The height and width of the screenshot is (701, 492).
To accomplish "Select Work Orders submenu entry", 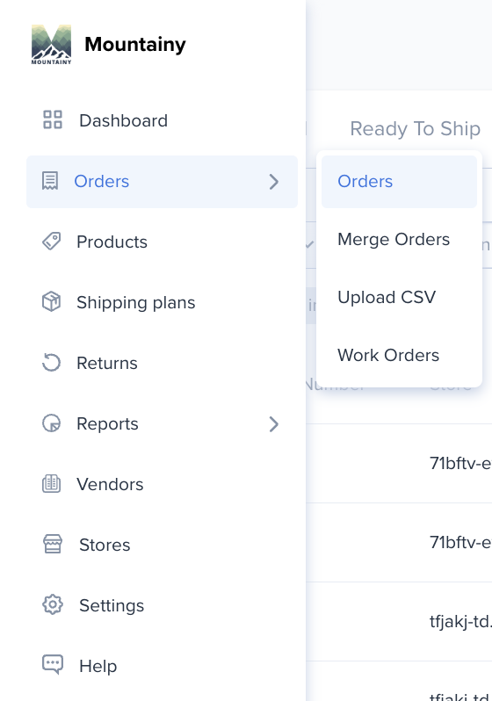I will coord(399,356).
